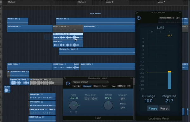190x122 pixels.
Task: Reset the Loudness Meter readings
Action: click(164, 108)
